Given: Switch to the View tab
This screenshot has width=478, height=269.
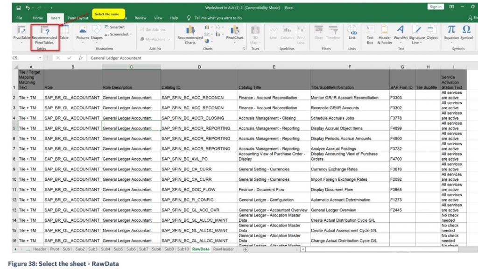Looking at the screenshot, I should coord(158,18).
